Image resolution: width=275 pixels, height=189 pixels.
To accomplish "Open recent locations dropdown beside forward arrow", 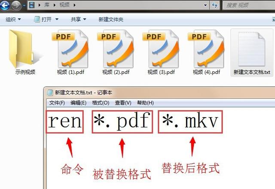I will [24, 6].
